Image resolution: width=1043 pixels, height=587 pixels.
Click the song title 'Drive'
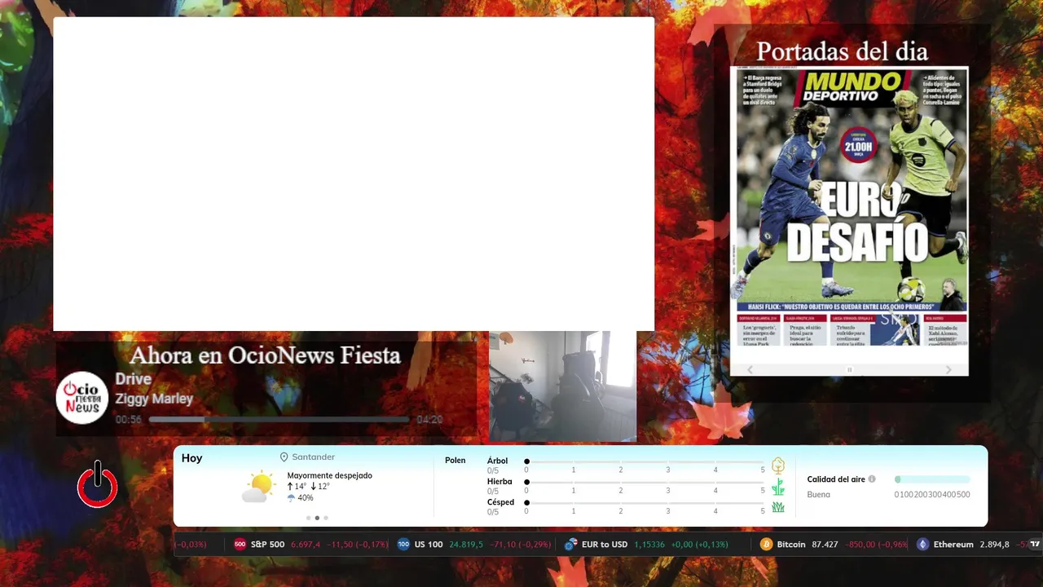(x=133, y=379)
